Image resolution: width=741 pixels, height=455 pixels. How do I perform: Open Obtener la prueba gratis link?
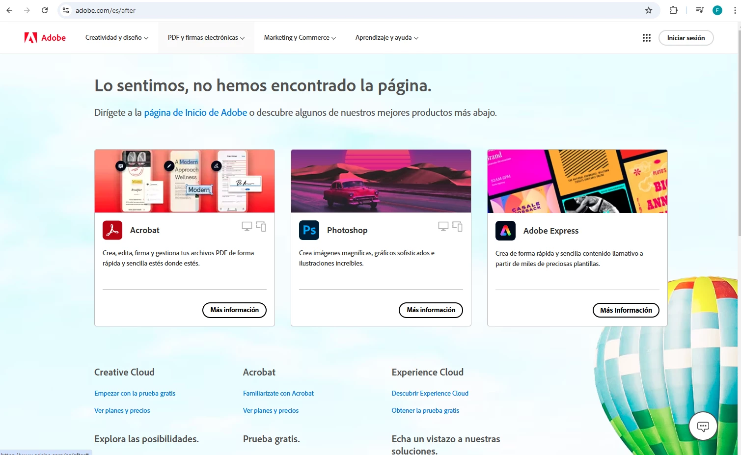(x=425, y=410)
